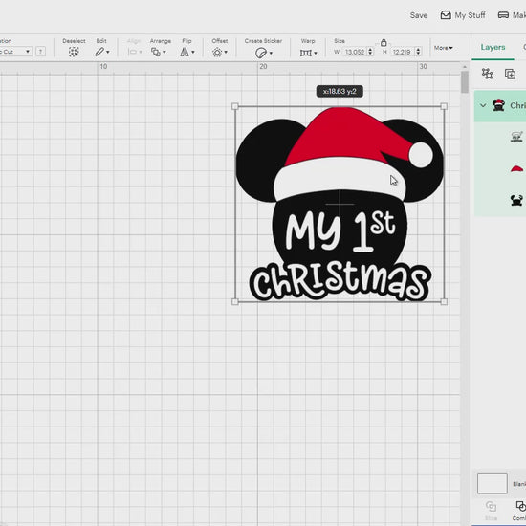Click the x:18.63 position tooltip
The height and width of the screenshot is (526, 526).
[340, 91]
